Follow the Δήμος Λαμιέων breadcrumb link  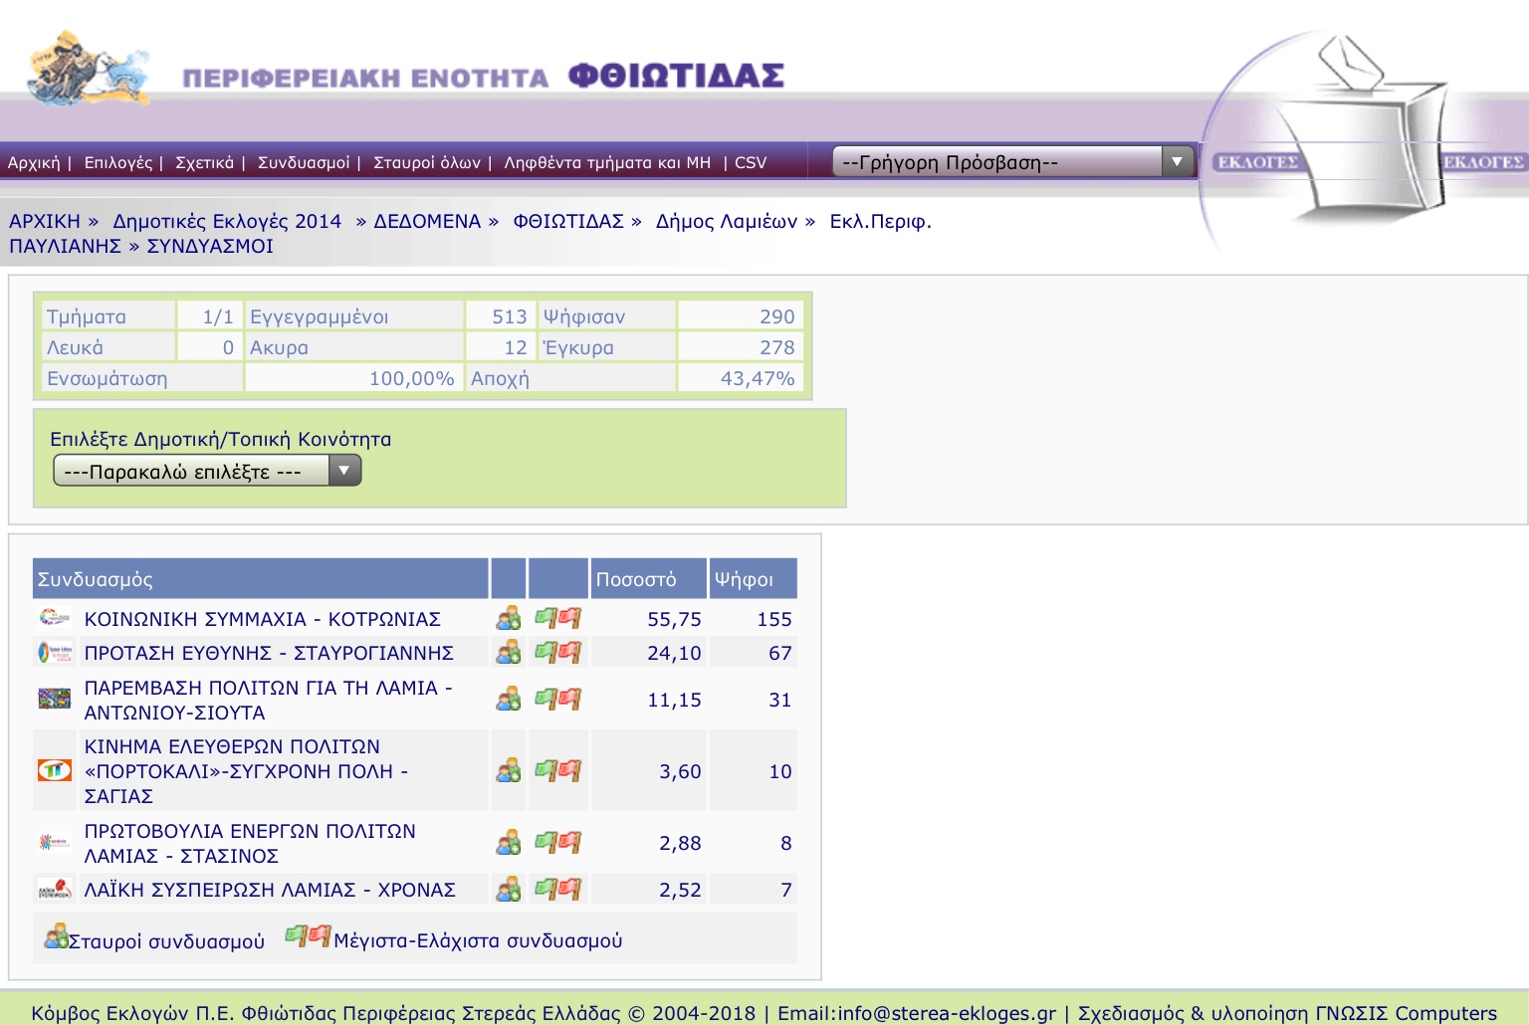pyautogui.click(x=727, y=221)
